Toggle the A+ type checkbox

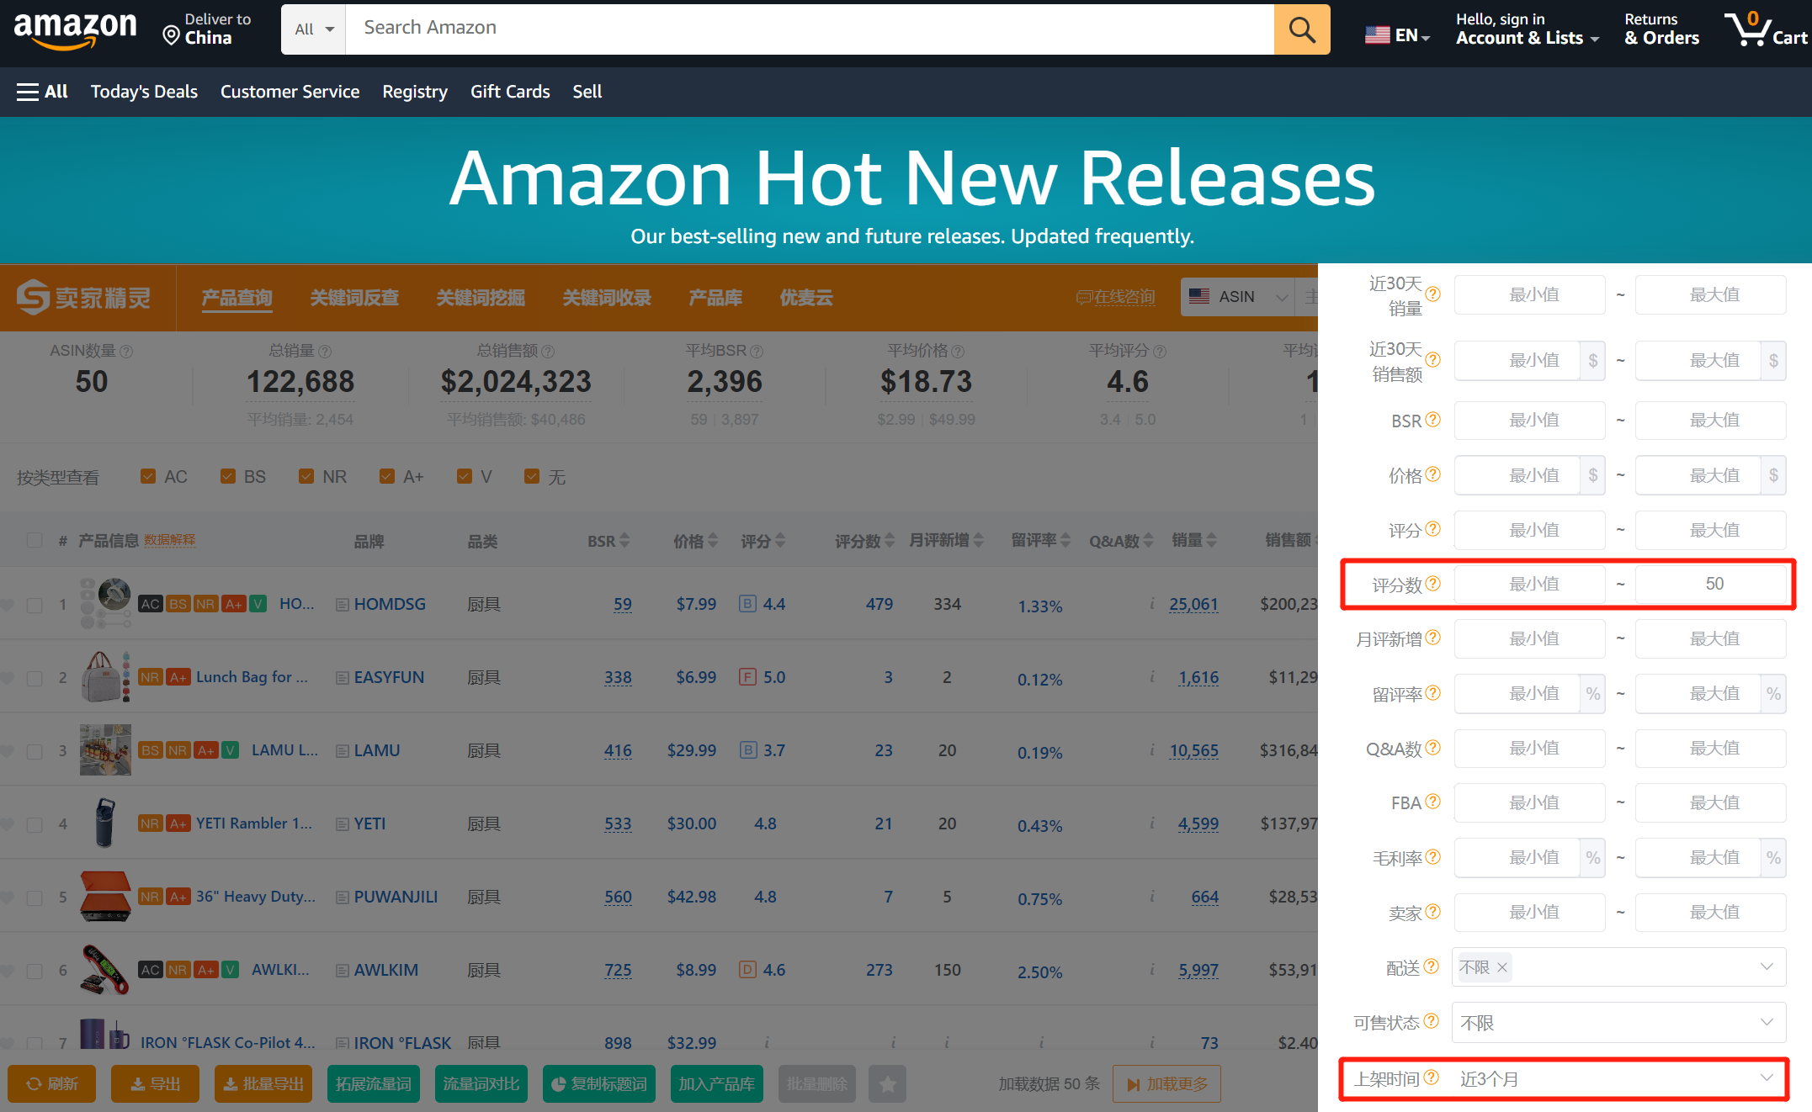point(387,476)
